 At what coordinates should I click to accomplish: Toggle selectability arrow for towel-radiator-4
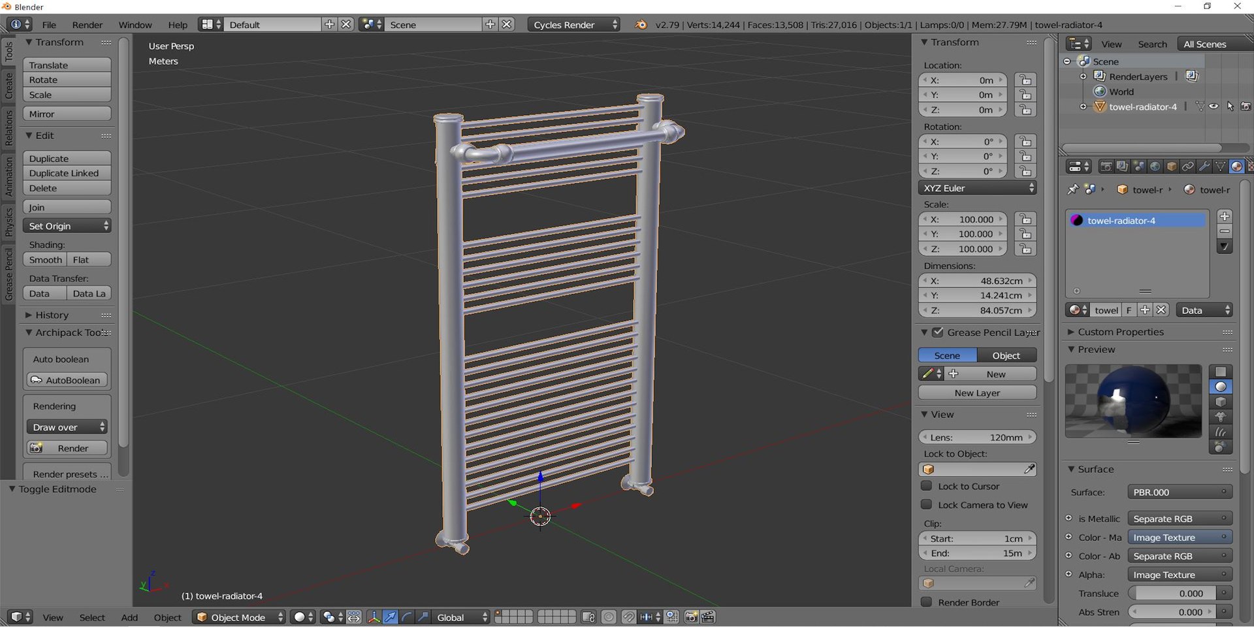1230,106
